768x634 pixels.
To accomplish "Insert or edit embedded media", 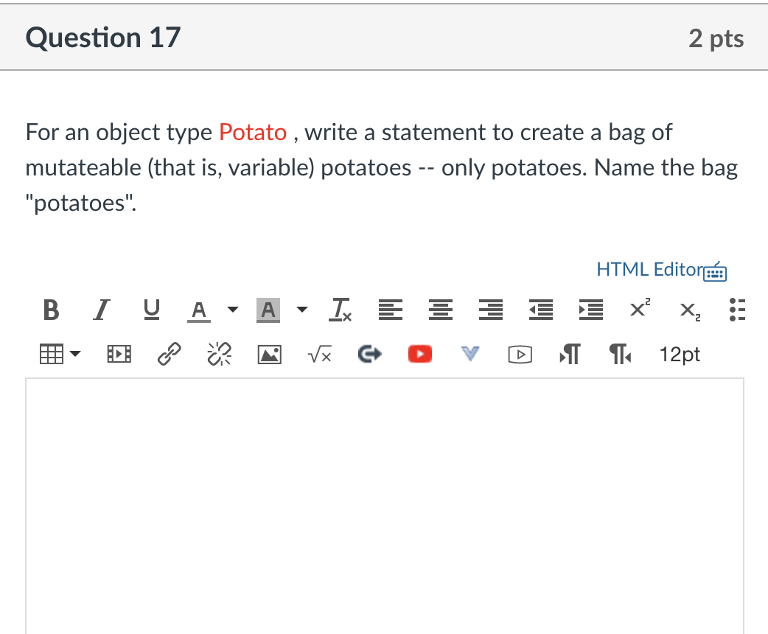I will [x=119, y=354].
